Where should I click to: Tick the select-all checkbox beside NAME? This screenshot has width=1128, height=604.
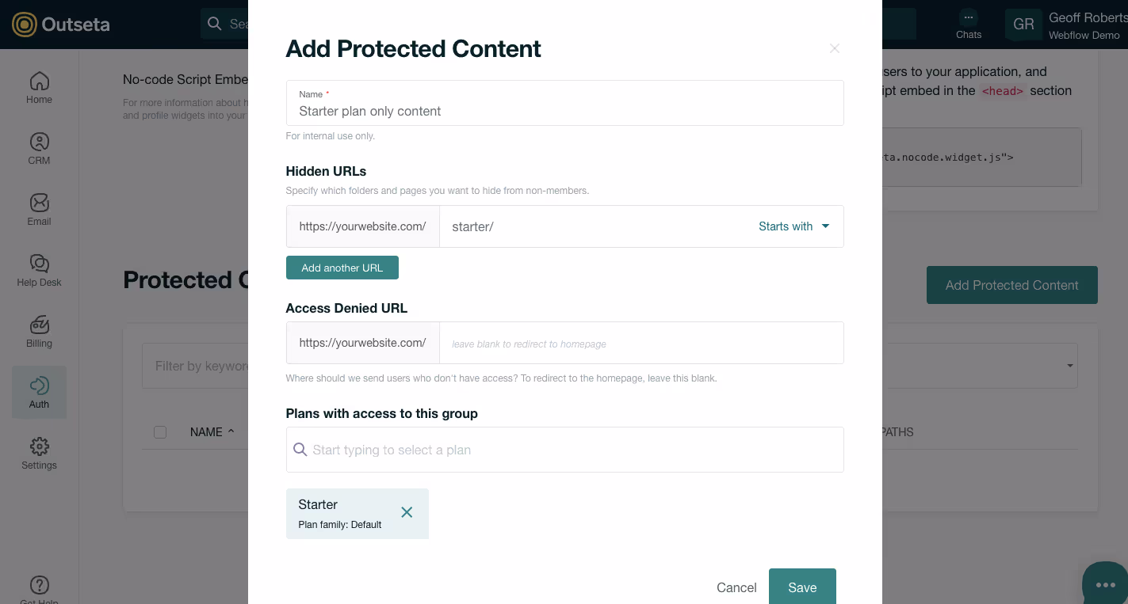pos(160,432)
